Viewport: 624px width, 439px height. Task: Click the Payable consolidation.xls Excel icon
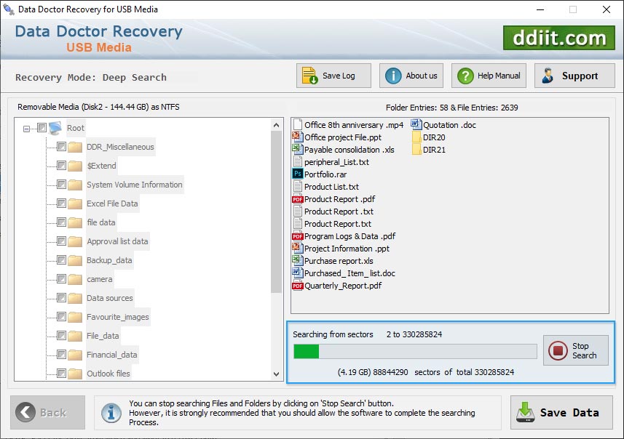point(298,149)
